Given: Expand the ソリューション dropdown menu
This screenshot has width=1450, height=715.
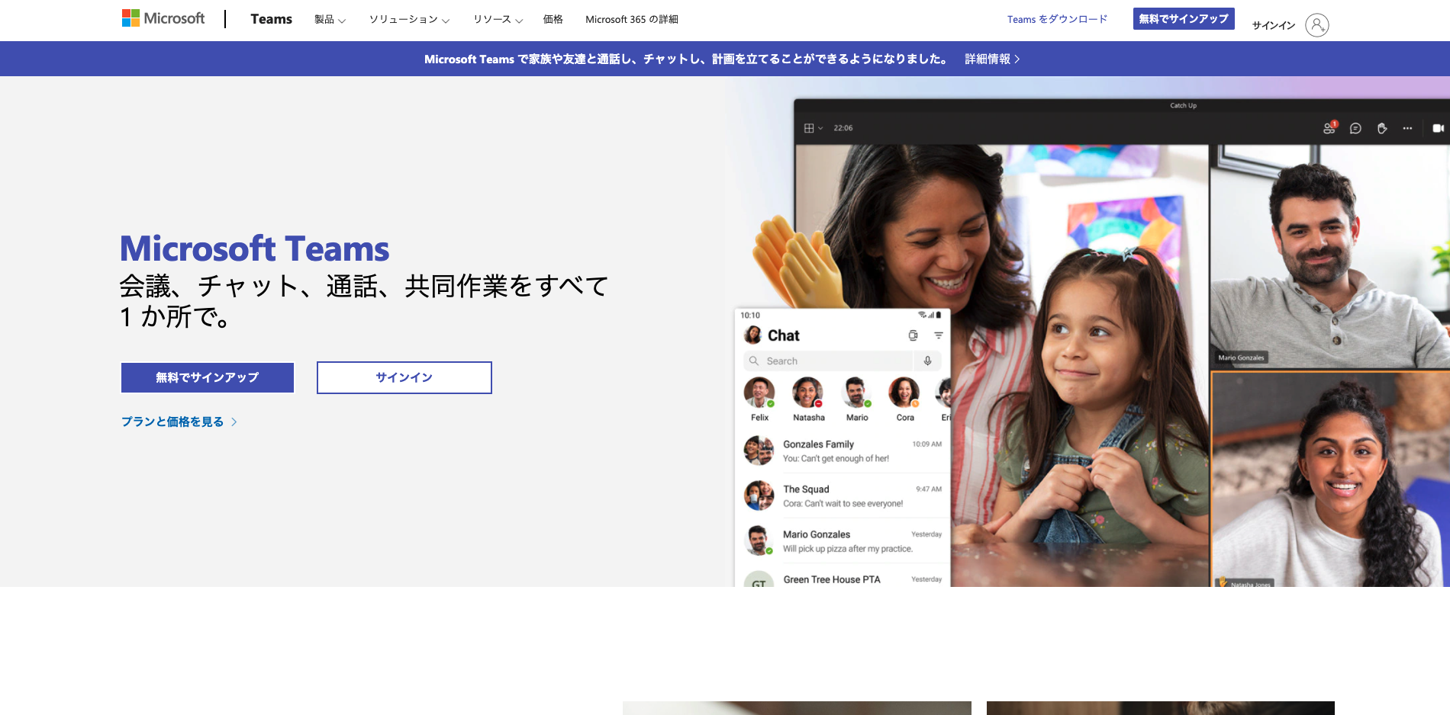Looking at the screenshot, I should point(409,20).
